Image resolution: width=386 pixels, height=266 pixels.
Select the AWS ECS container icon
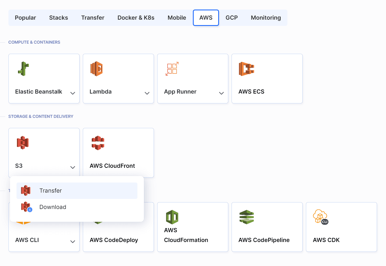pyautogui.click(x=247, y=69)
